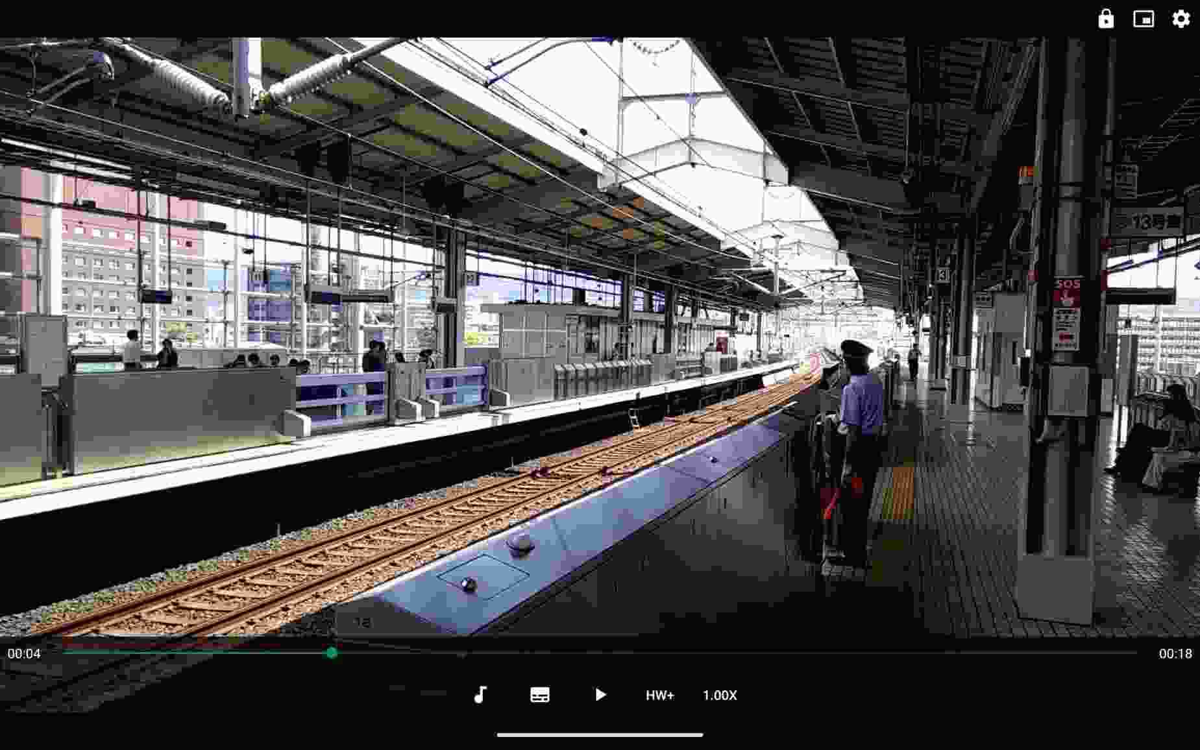Open audio track menu from note icon
Screen dimensions: 1200x750
coord(480,695)
